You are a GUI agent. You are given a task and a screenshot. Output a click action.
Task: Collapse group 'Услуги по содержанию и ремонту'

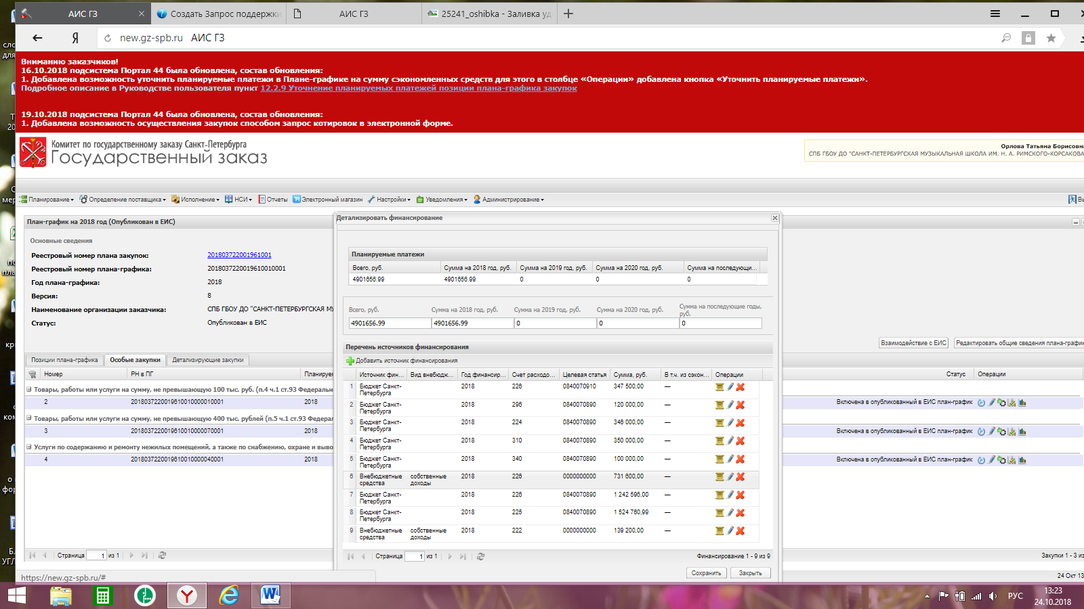coord(29,447)
